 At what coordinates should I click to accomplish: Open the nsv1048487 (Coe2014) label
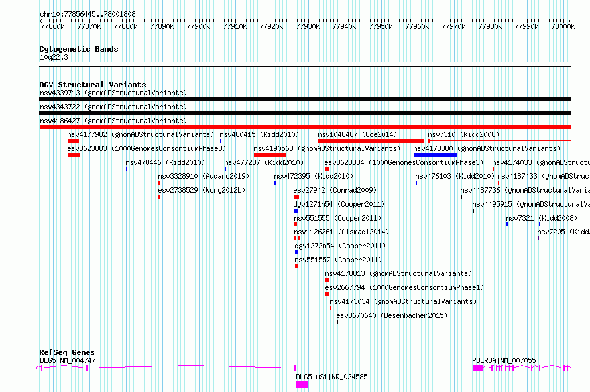pyautogui.click(x=357, y=134)
